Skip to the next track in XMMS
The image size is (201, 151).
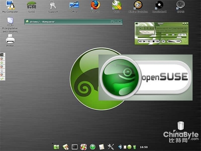pos(158,42)
